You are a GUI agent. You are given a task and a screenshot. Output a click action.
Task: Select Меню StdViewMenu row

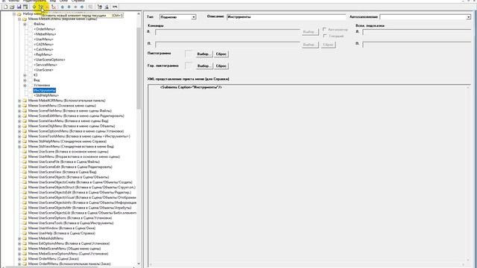coord(71,147)
